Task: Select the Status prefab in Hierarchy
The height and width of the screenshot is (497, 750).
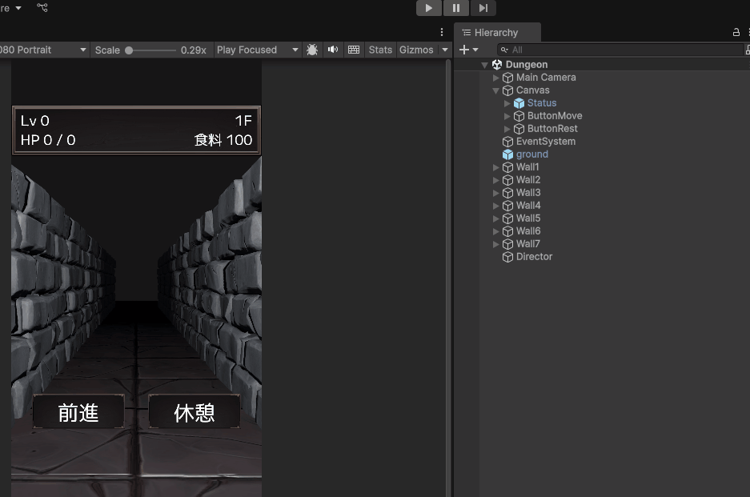Action: coord(541,103)
